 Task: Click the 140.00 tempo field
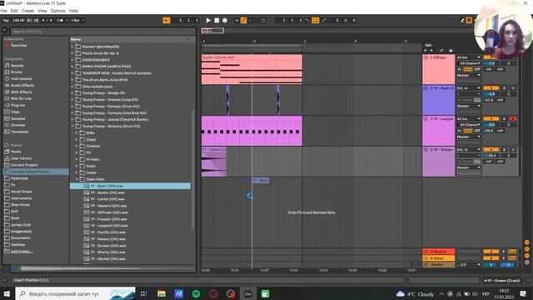click(18, 20)
